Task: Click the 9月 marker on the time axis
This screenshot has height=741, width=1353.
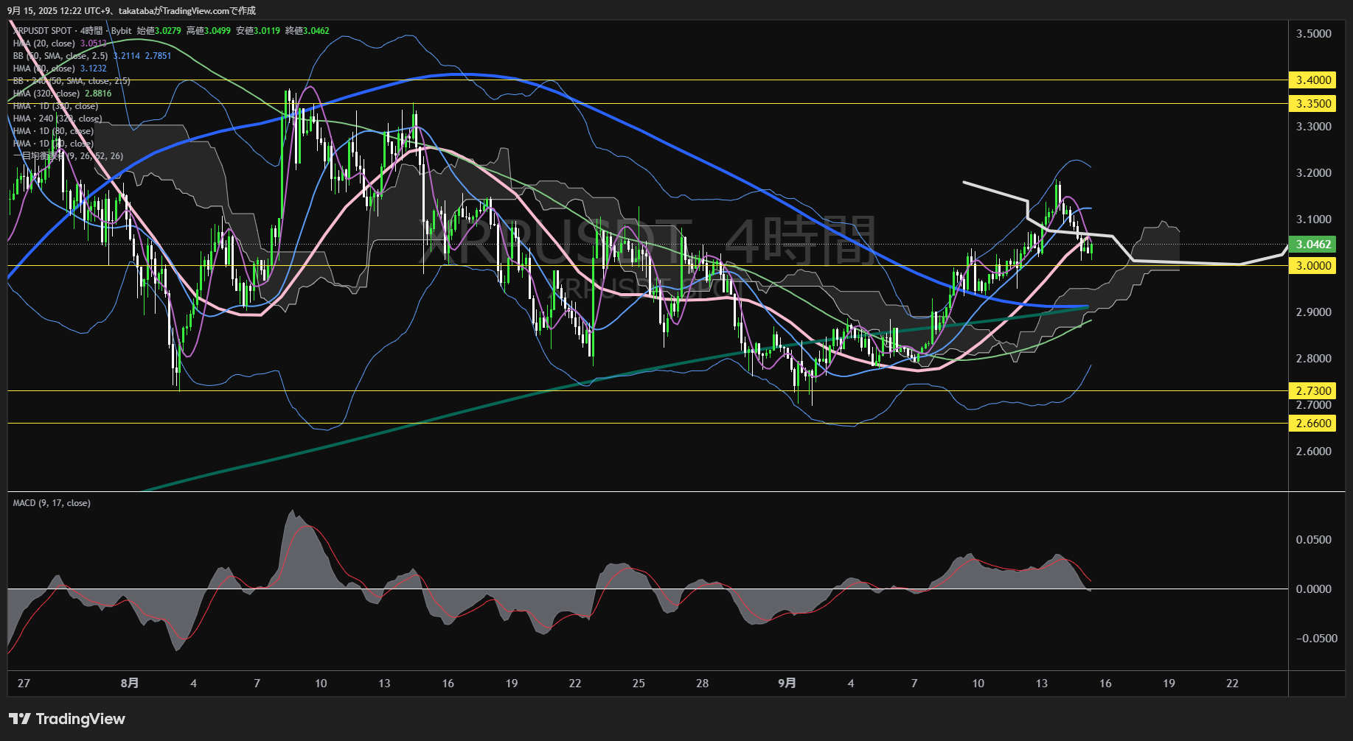Action: coord(787,684)
